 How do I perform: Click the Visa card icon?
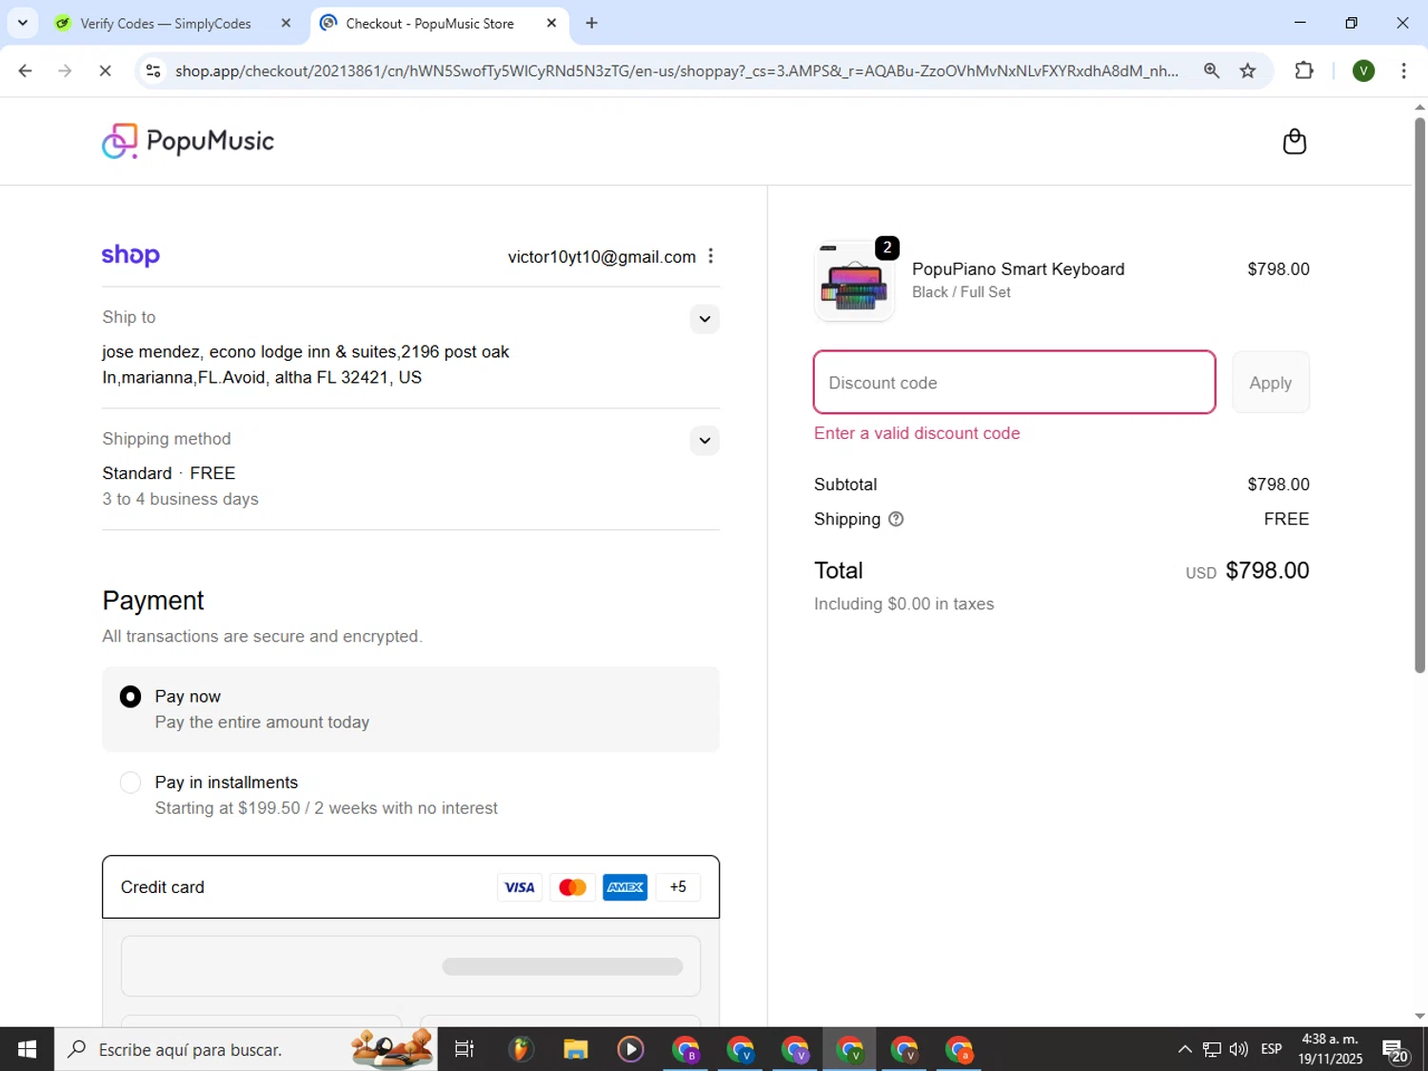(520, 887)
